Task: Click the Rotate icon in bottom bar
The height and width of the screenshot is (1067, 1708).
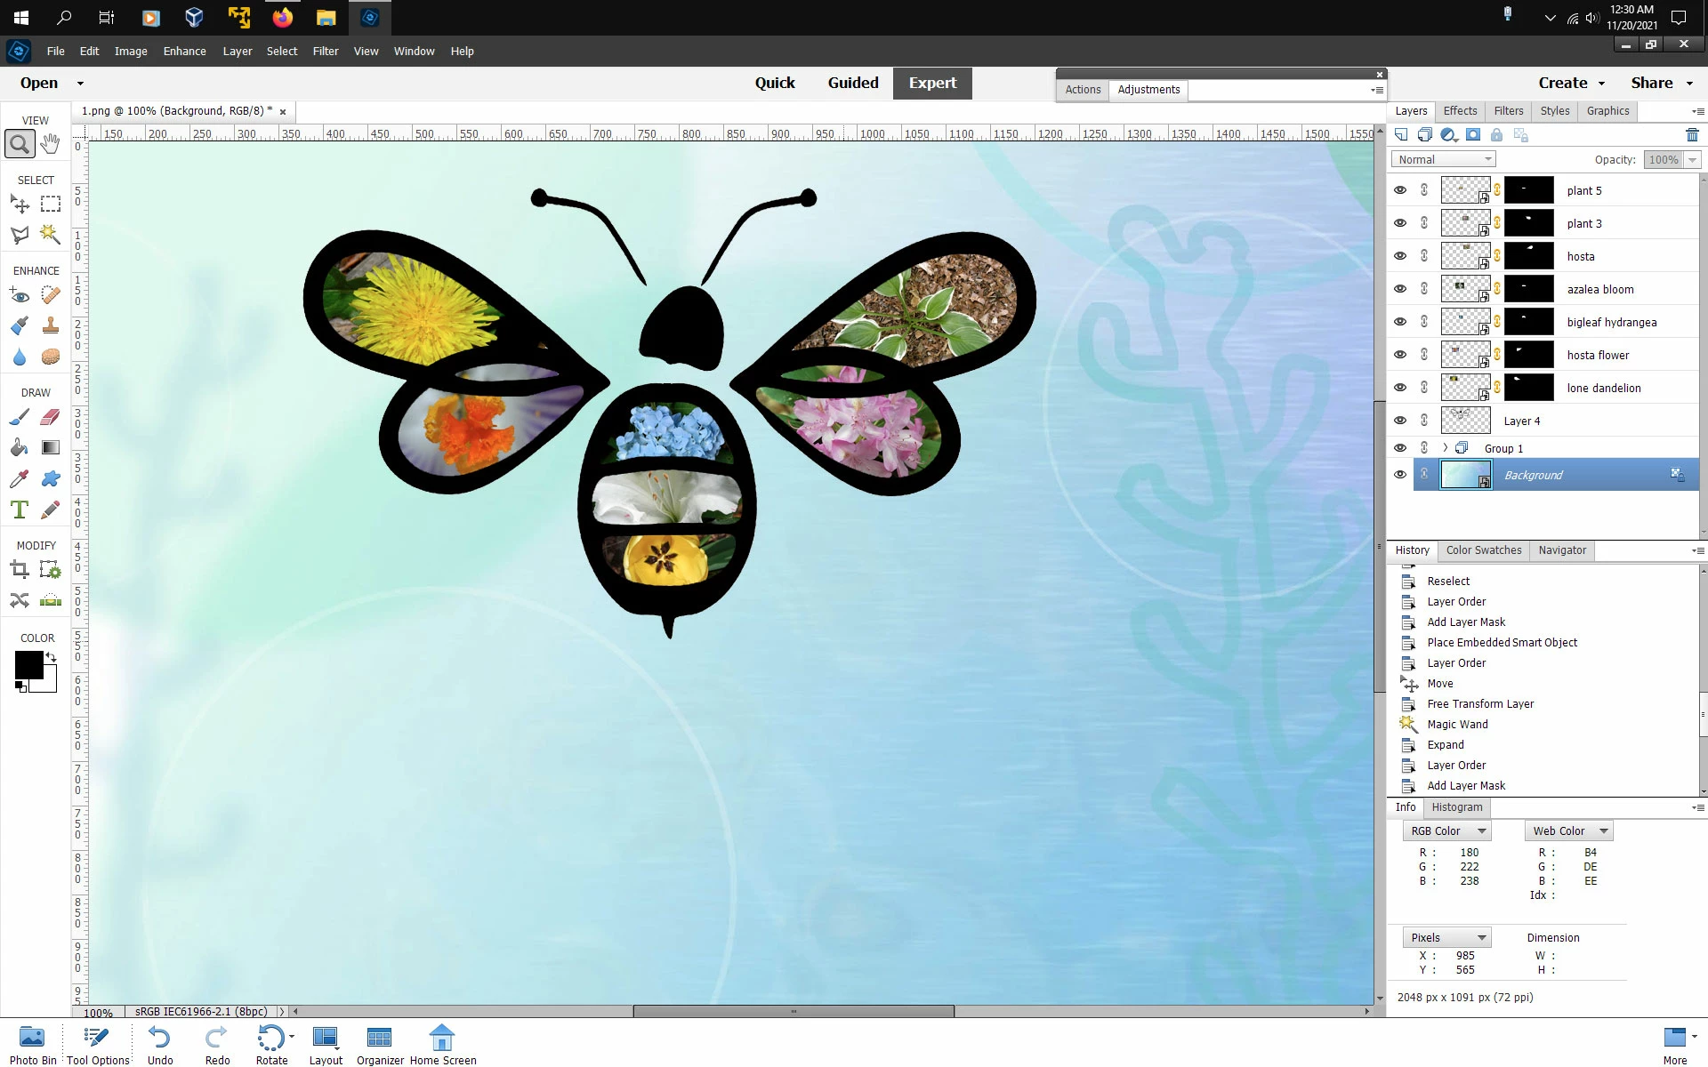Action: 270,1039
